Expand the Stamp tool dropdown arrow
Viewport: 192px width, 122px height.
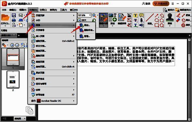(x=170, y=26)
